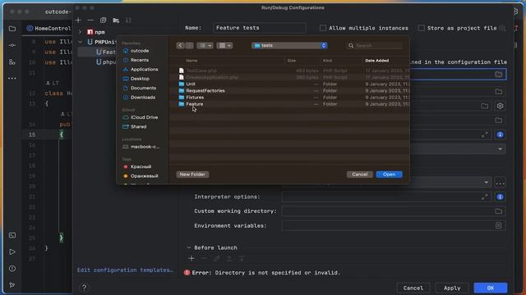Copy configuration icon in toolbar
The height and width of the screenshot is (295, 526).
click(103, 20)
